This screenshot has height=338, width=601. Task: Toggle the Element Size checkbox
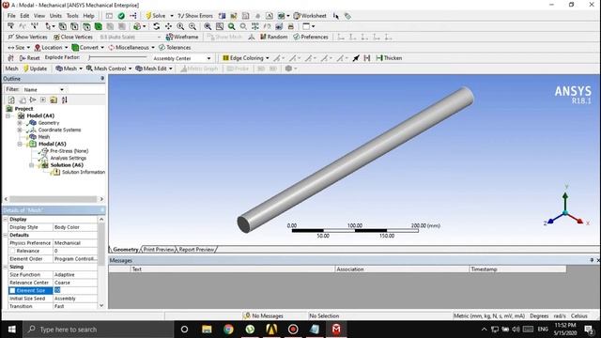[12, 290]
